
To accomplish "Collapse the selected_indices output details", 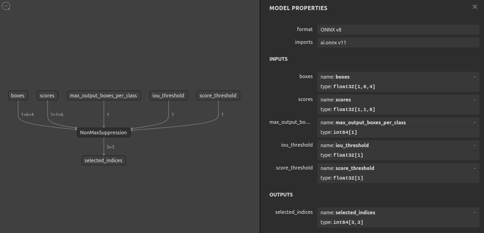I will coord(475,212).
